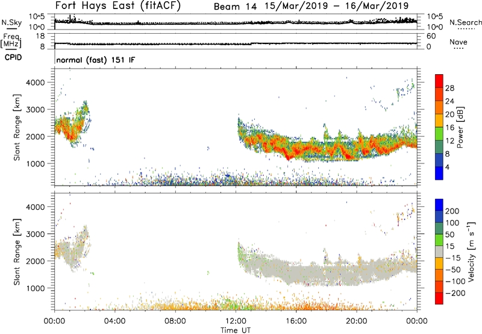This screenshot has height=334, width=482.
Task: Click the '60' Nave axis tick
Action: pyautogui.click(x=431, y=36)
